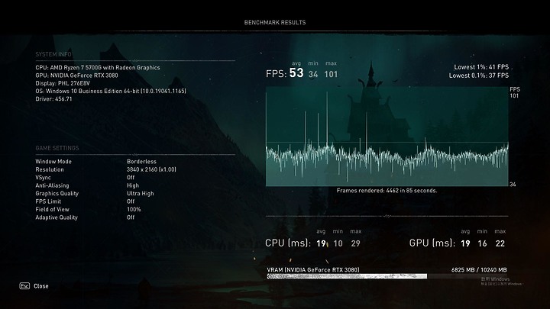Click the Off value beside FPS Limit

131,201
